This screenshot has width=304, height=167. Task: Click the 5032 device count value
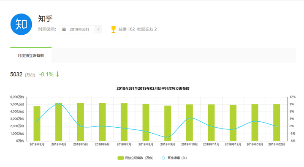pyautogui.click(x=16, y=74)
